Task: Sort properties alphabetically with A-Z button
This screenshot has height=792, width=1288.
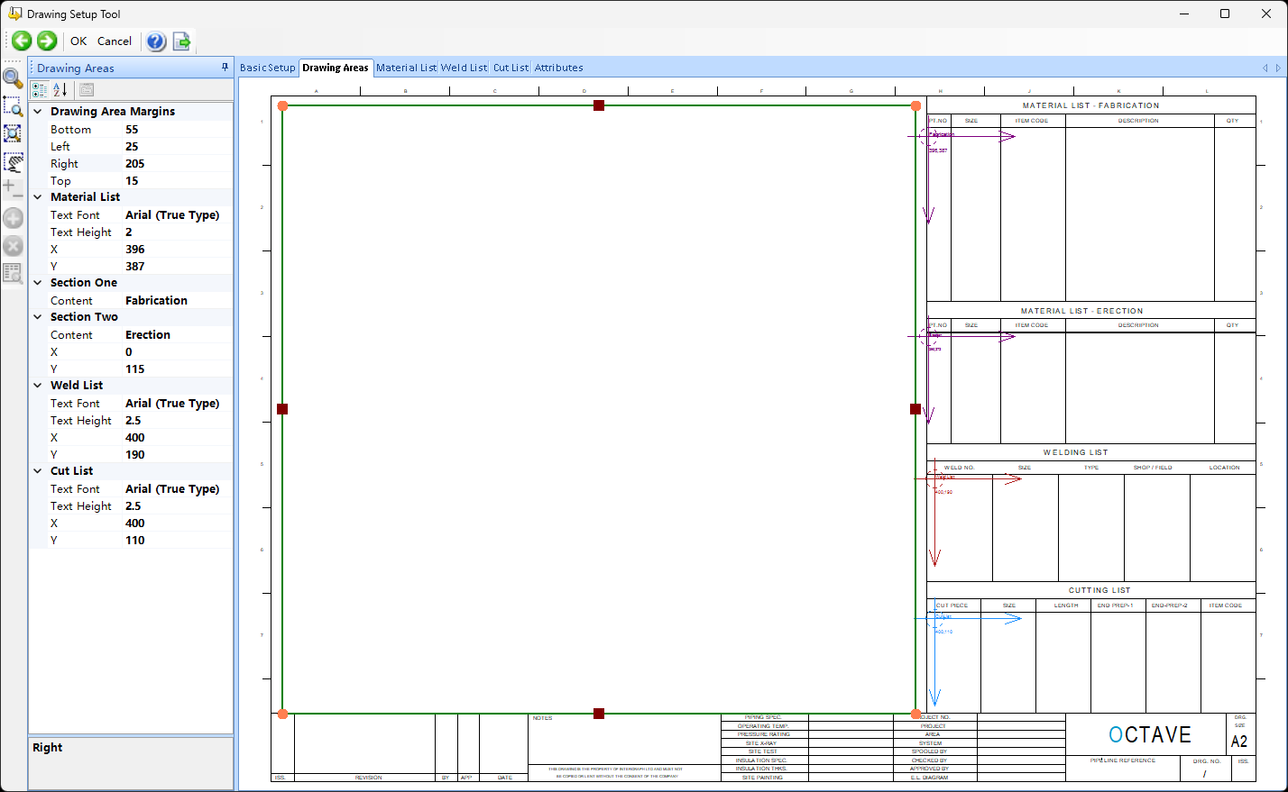Action: (x=60, y=89)
